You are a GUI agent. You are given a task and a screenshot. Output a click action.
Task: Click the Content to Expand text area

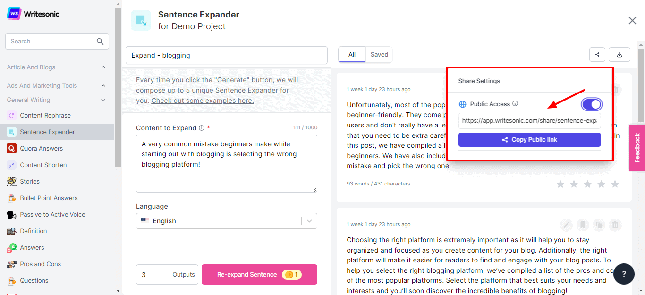[227, 163]
